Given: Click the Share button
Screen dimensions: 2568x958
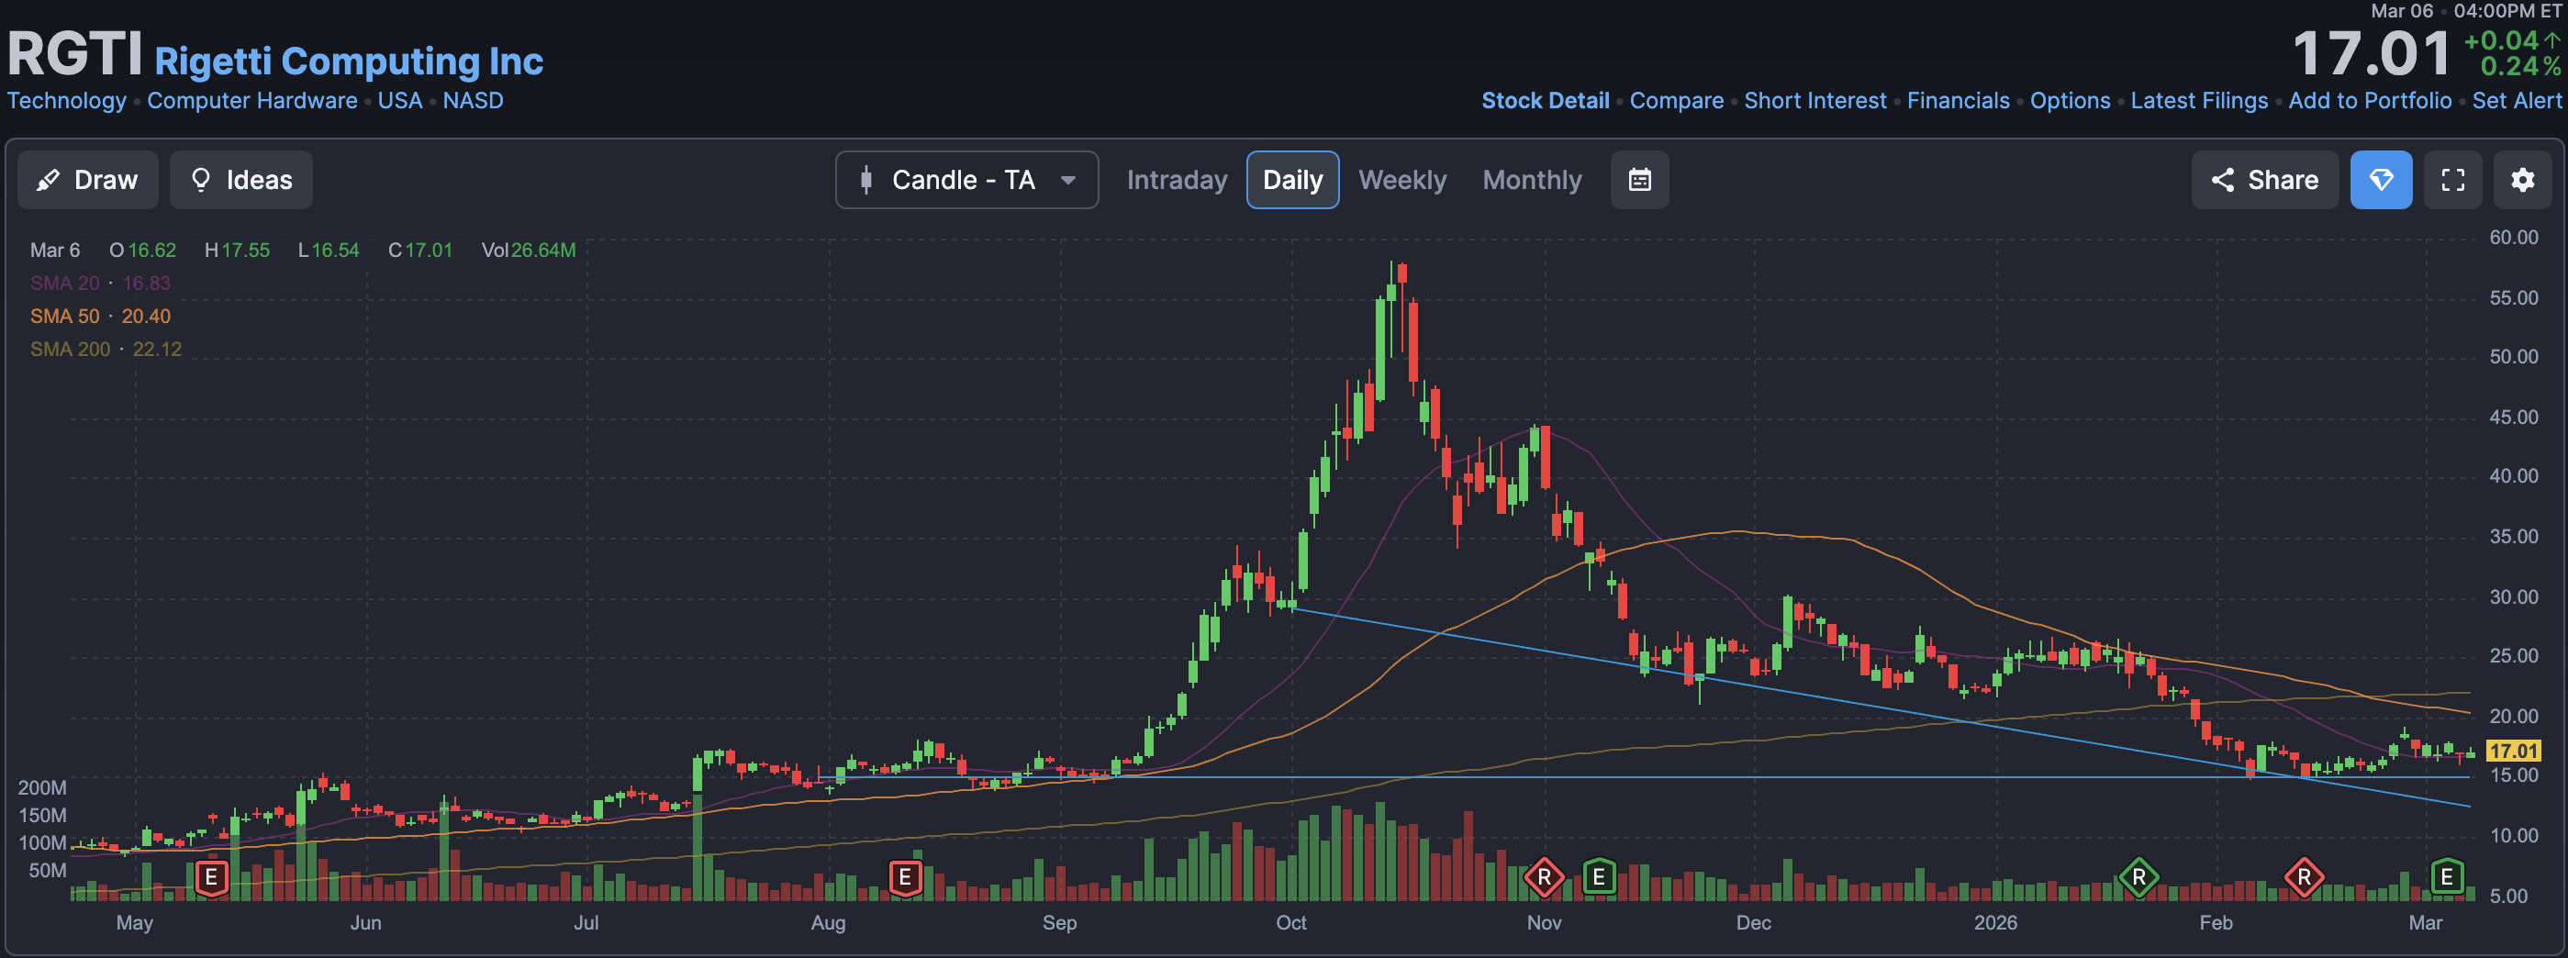Looking at the screenshot, I should 2264,180.
